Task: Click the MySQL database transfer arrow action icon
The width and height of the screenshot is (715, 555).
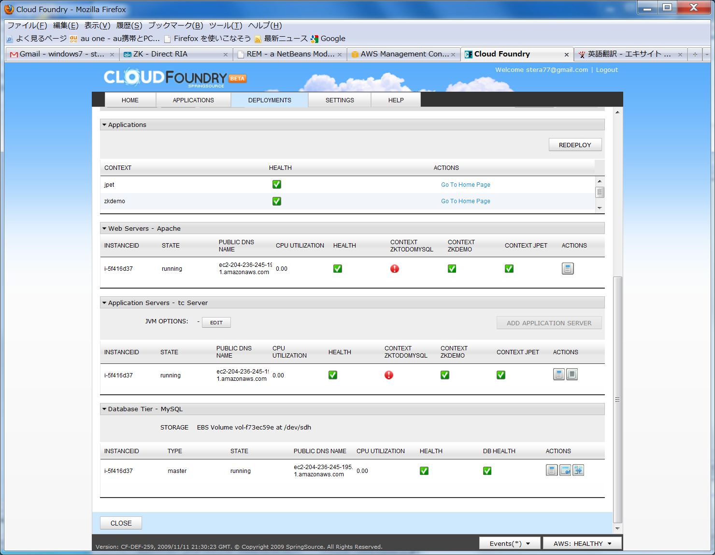Action: (578, 470)
